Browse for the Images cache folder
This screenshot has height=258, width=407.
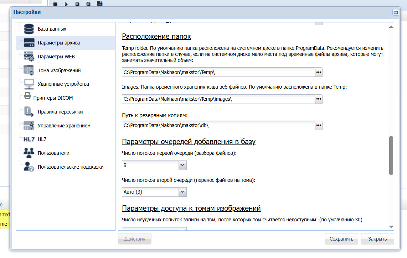(x=319, y=99)
